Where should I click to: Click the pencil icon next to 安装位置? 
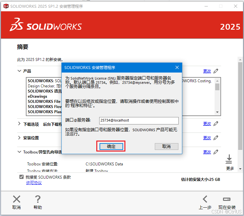tap(216, 138)
